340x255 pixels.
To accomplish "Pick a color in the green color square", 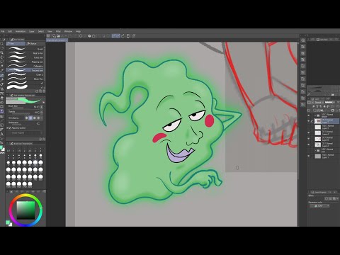I will coord(25,210).
